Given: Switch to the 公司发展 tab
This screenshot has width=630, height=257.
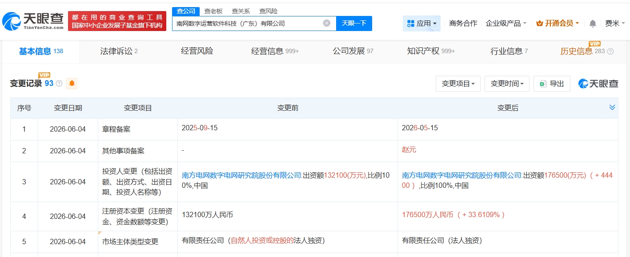Looking at the screenshot, I should tap(353, 51).
